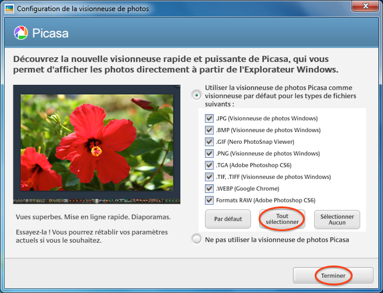Click the 'Essayez-la !' paragraph text
The height and width of the screenshot is (293, 383).
click(92, 236)
